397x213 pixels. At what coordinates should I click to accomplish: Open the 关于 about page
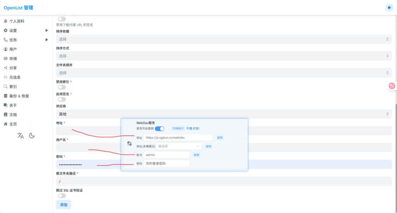coord(13,106)
